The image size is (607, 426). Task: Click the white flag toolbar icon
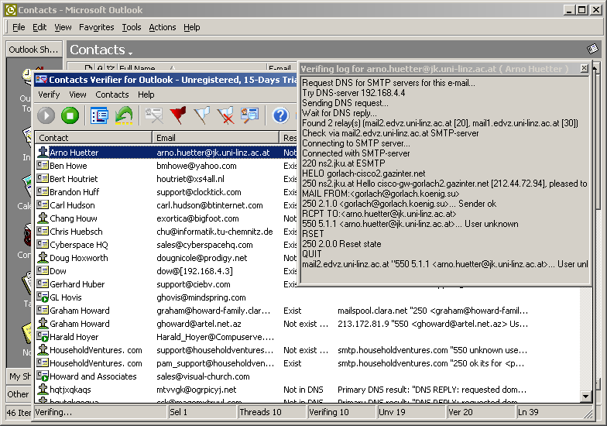pos(202,115)
